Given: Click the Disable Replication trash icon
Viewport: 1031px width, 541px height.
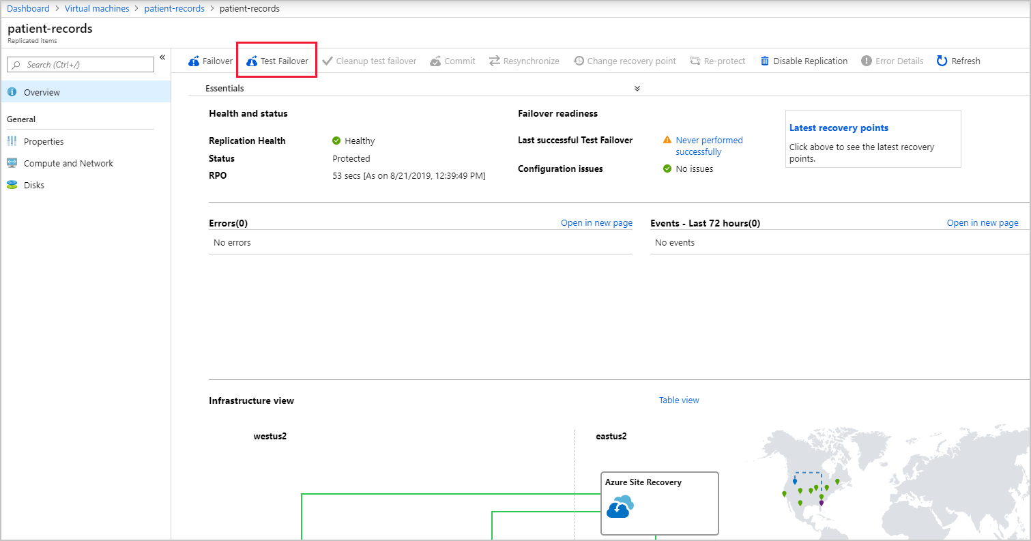Looking at the screenshot, I should point(765,61).
